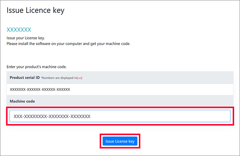Screen dimensions: 240x156
Task: Click the Machine code input field
Action: point(120,116)
